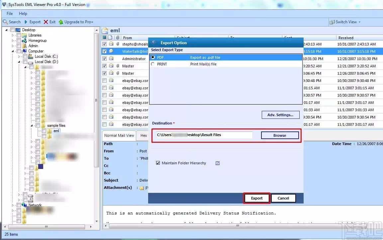The image size is (383, 240).
Task: Open the Switch View dropdown
Action: tap(359, 22)
